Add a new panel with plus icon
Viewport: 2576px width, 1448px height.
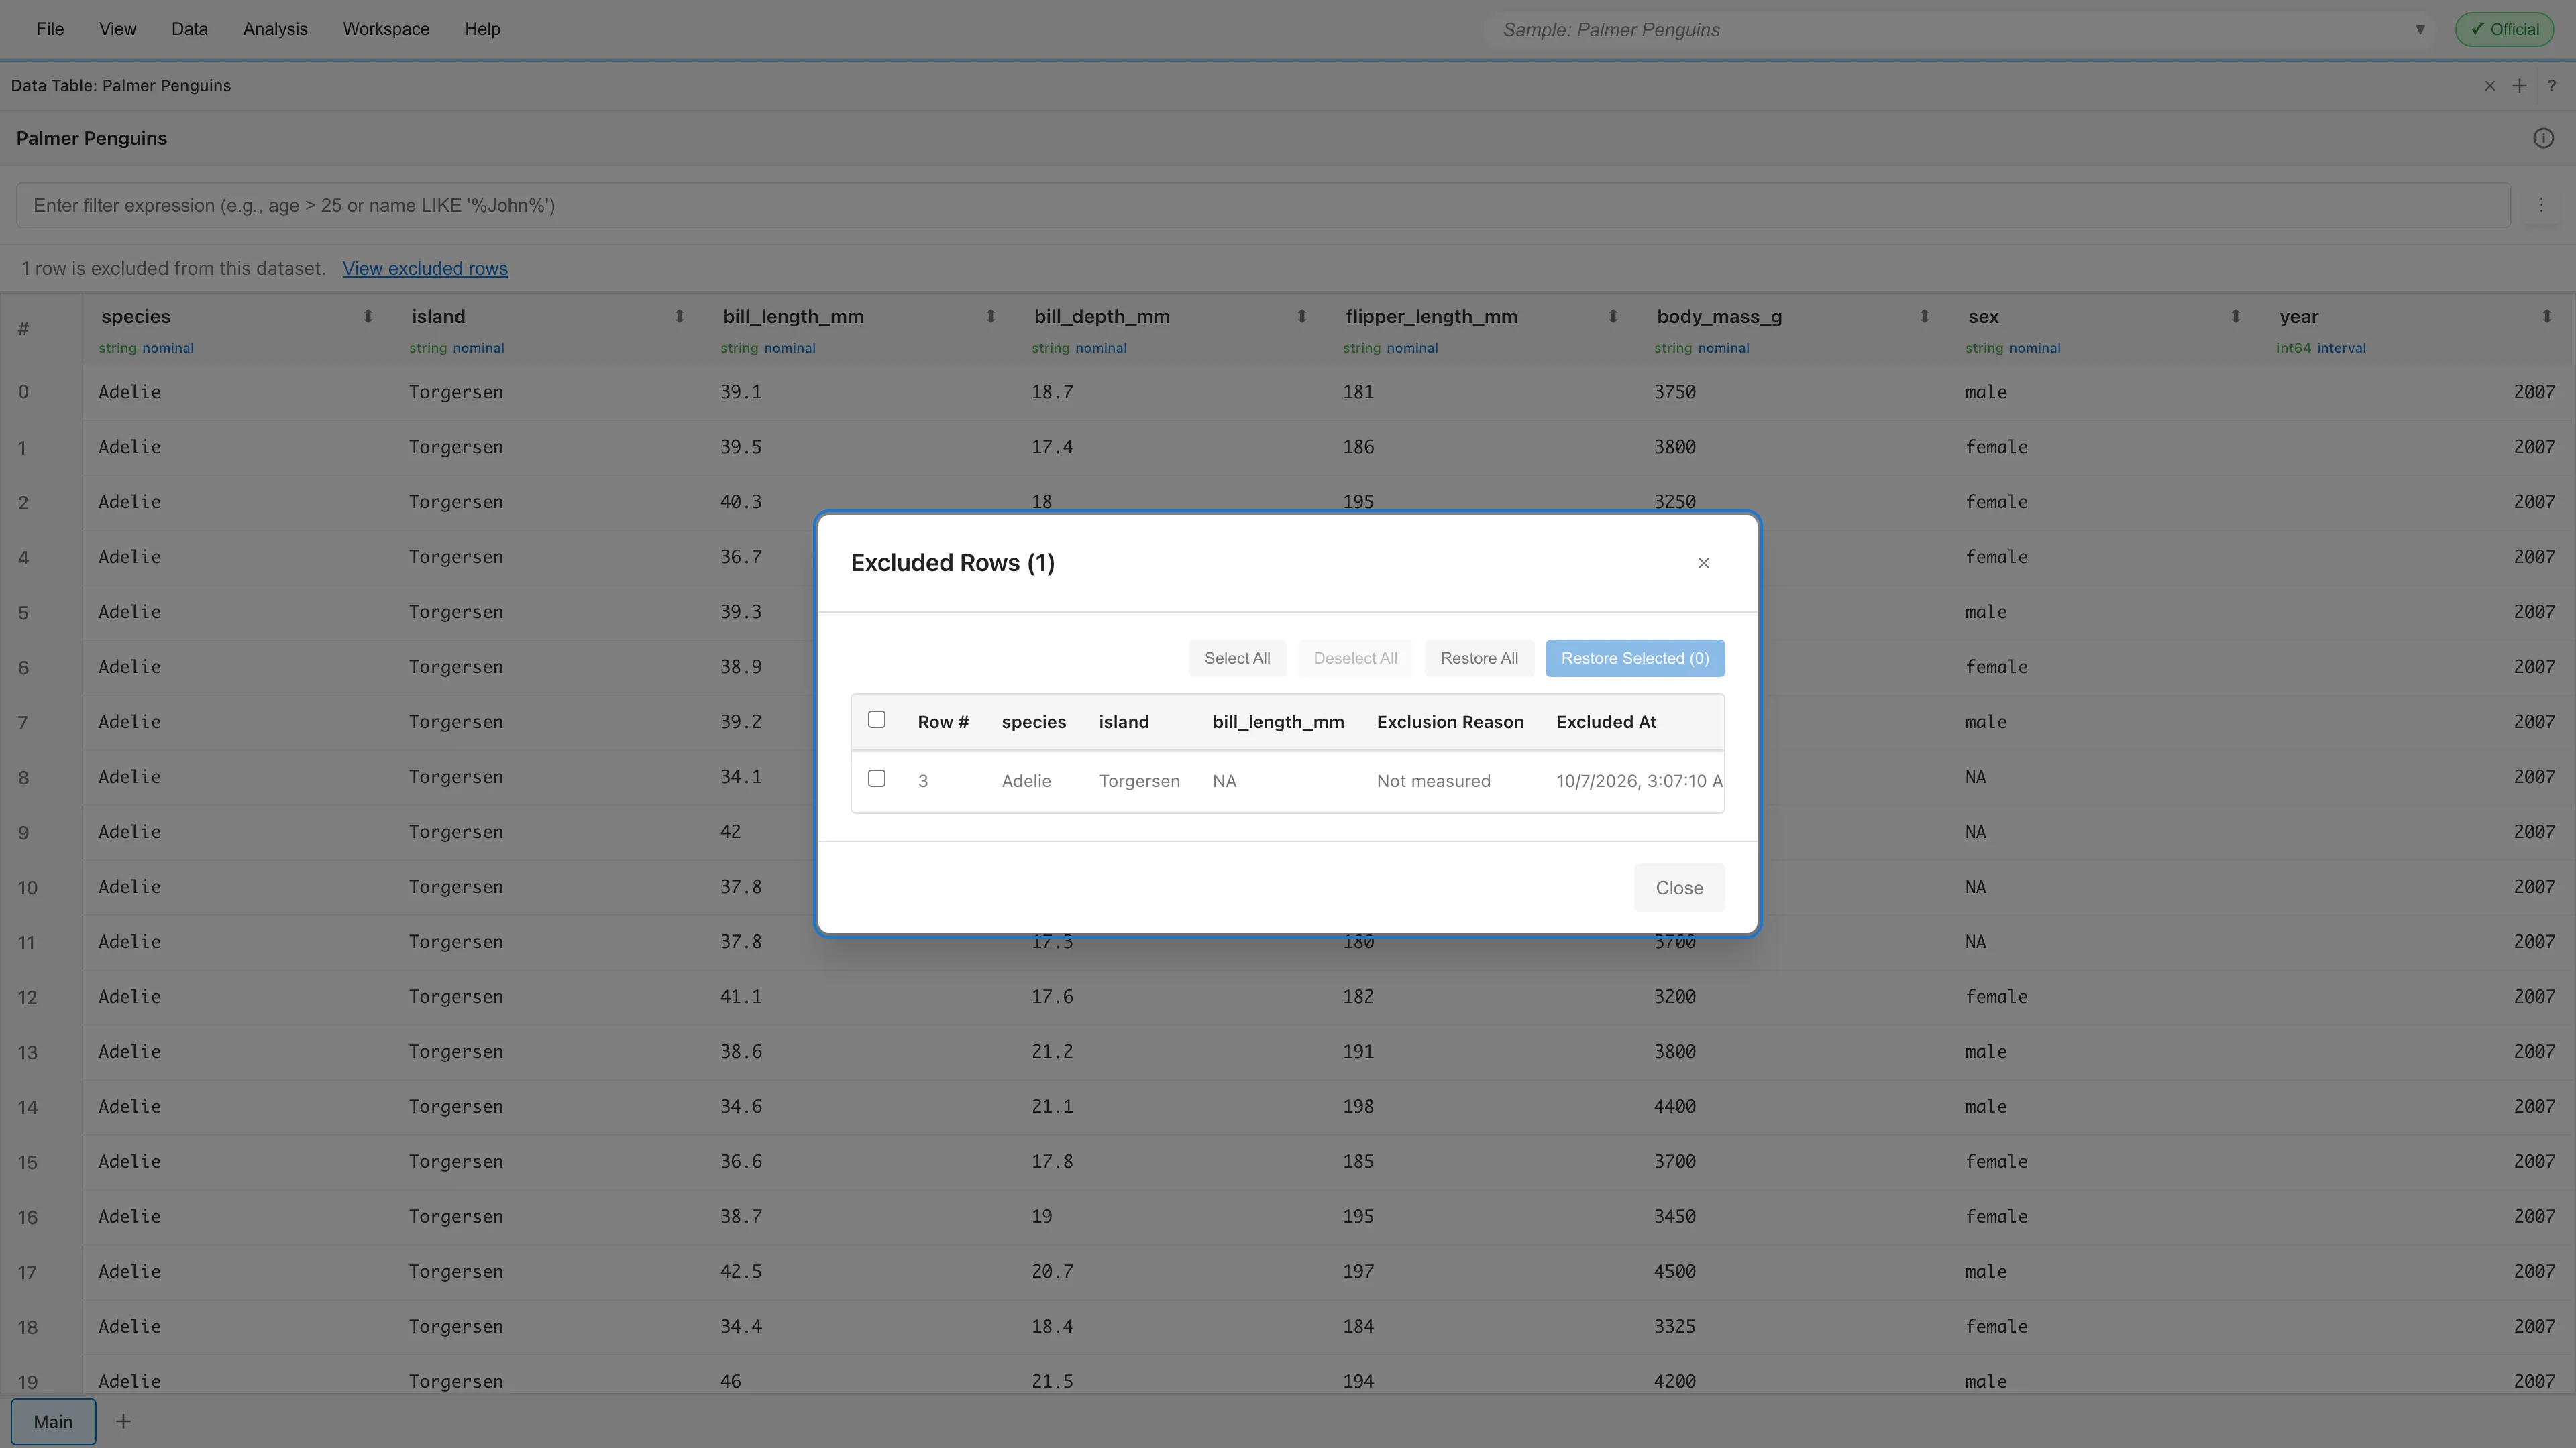(x=2519, y=86)
